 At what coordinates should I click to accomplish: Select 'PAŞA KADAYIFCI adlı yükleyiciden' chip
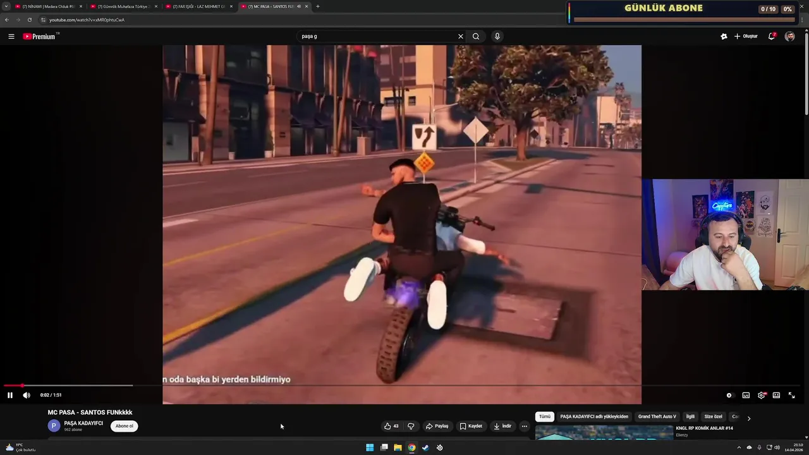(x=594, y=417)
